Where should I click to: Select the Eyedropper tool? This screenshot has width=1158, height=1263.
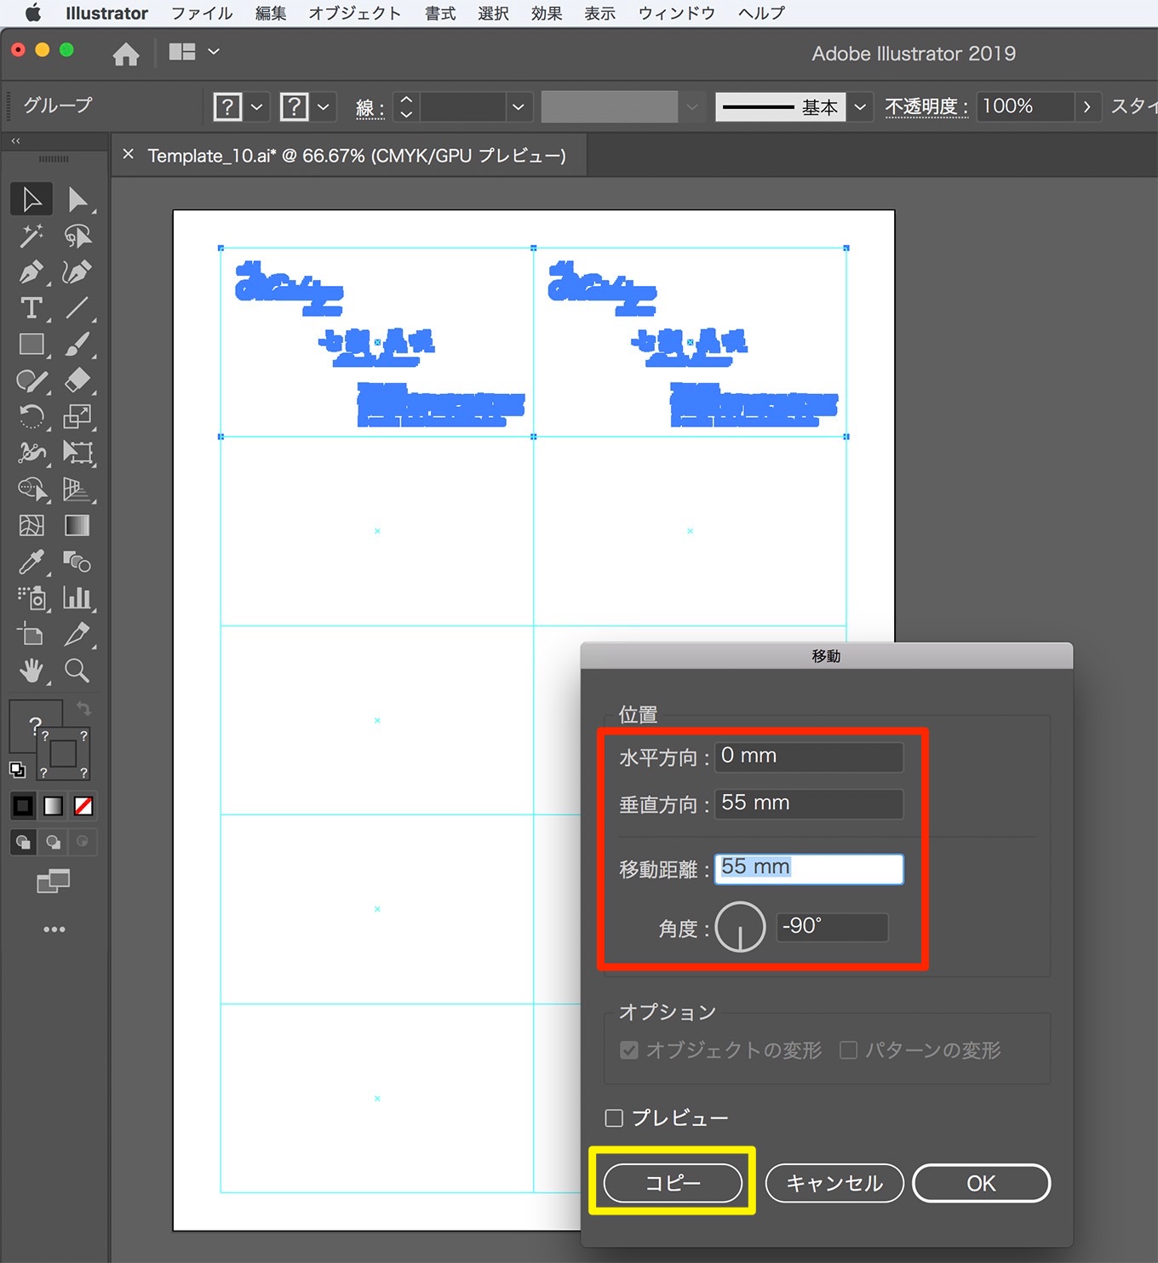click(x=32, y=562)
